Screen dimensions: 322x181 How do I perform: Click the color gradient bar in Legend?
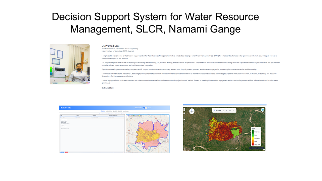click(253, 137)
